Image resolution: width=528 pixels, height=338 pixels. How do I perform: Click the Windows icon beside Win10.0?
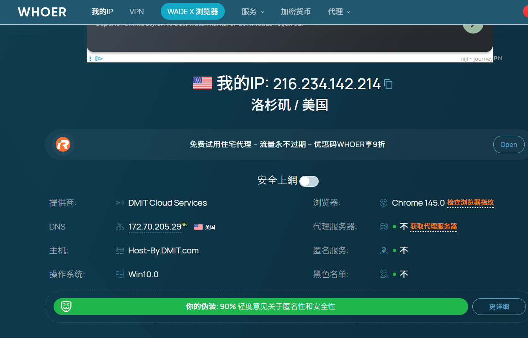[x=119, y=274]
